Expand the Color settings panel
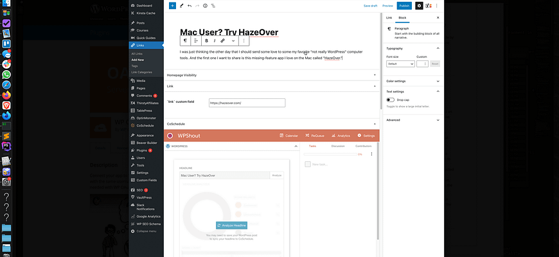This screenshot has width=559, height=257. click(413, 81)
